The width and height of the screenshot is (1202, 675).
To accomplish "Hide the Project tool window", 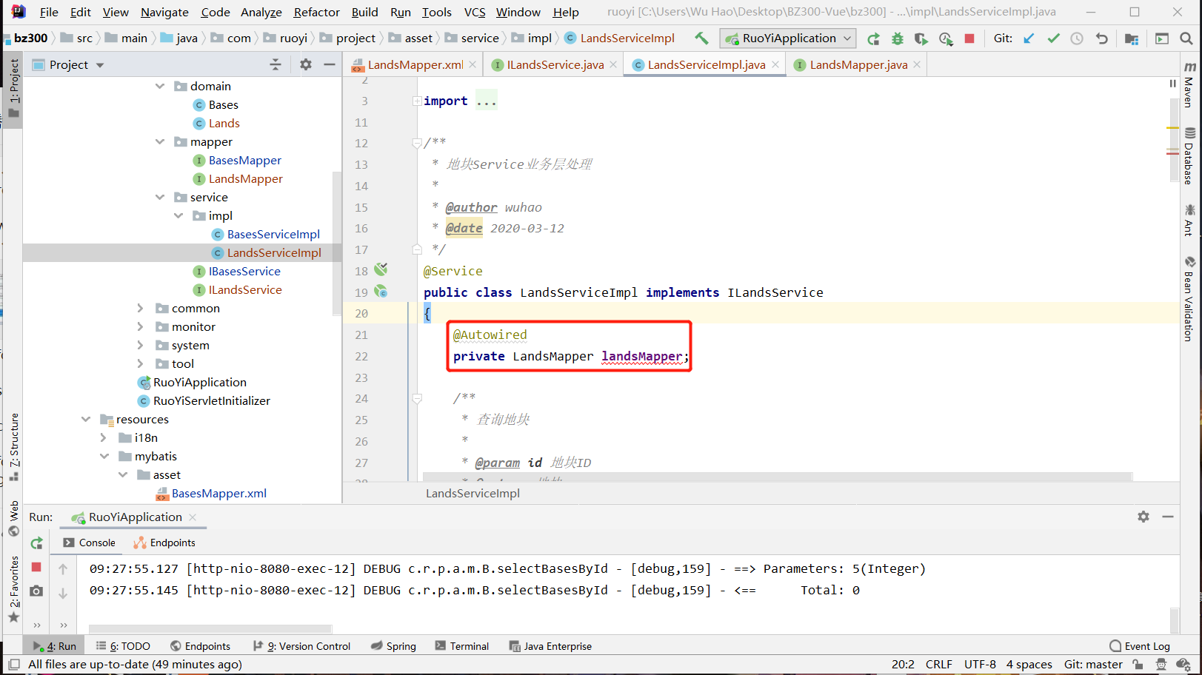I will click(330, 65).
